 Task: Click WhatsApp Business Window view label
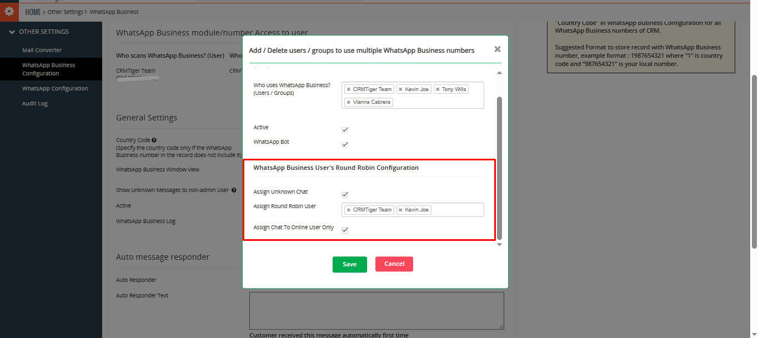click(x=158, y=169)
